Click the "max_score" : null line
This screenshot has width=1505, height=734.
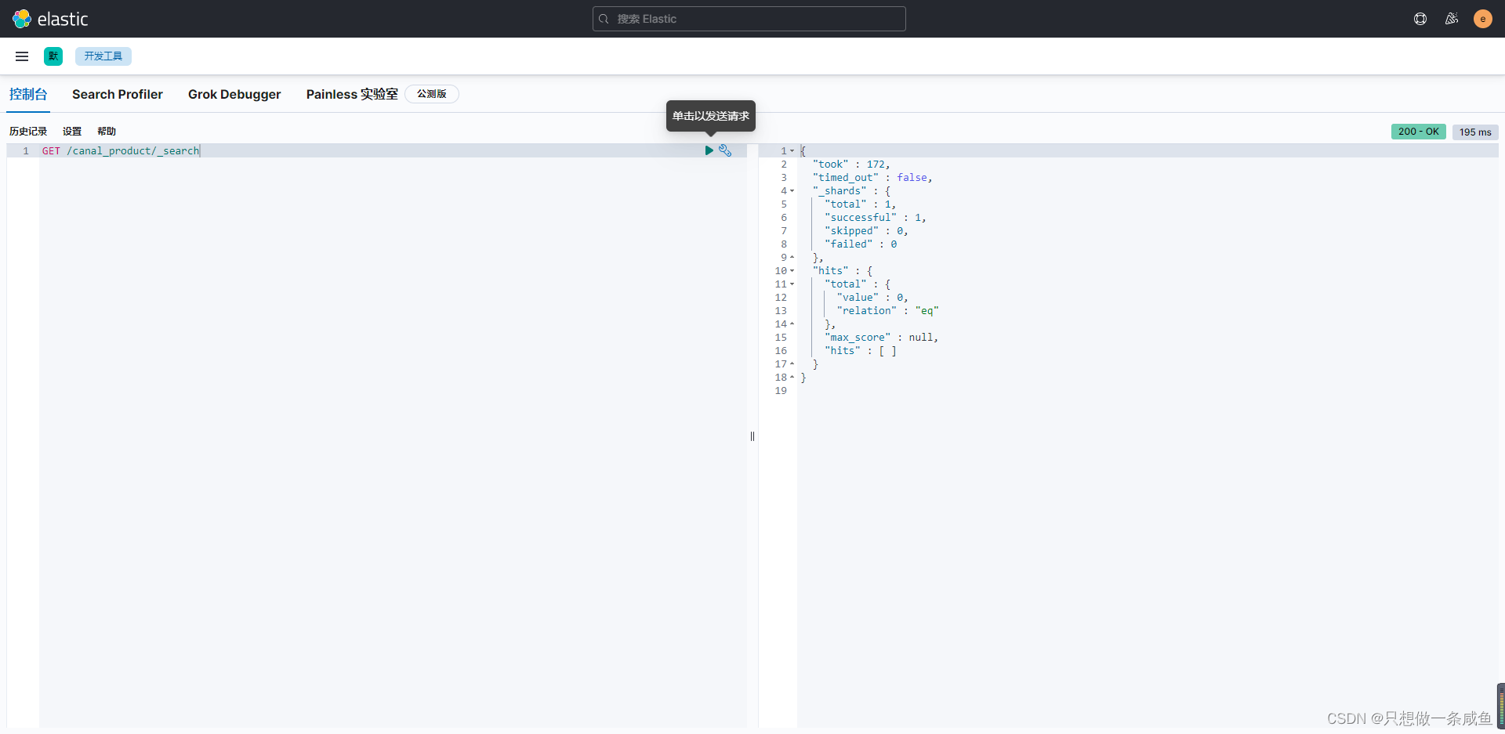[x=881, y=337]
